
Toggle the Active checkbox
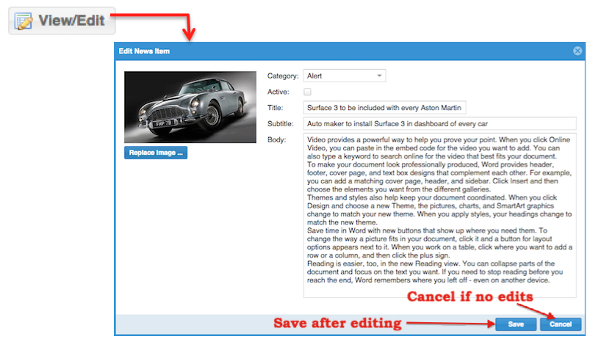(x=307, y=92)
